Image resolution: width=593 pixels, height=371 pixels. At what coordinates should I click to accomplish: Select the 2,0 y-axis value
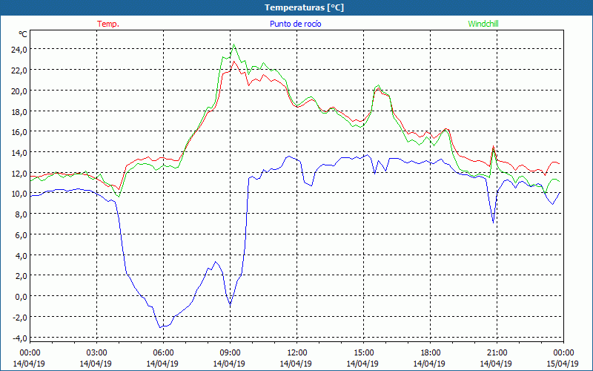coord(21,276)
